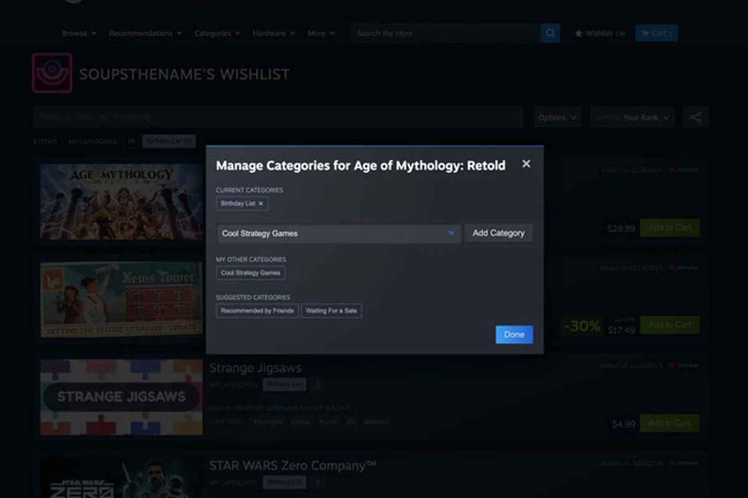Remove Birthday List from current categories
This screenshot has height=498, width=748.
(x=261, y=204)
